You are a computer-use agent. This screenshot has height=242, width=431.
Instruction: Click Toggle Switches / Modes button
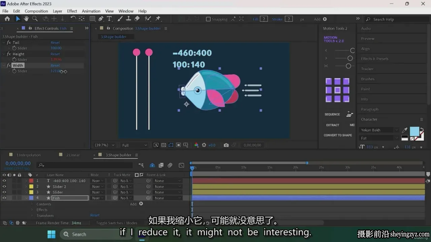tap(117, 223)
